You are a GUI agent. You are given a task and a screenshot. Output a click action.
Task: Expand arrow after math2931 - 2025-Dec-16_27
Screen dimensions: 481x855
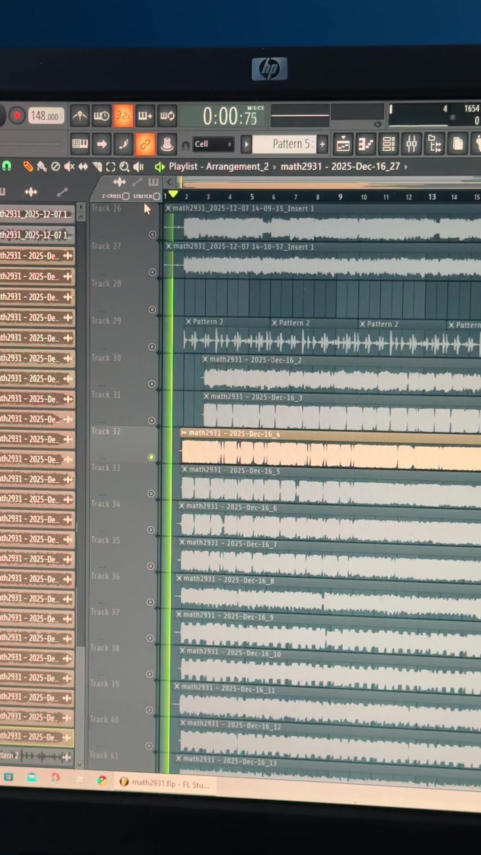[406, 167]
